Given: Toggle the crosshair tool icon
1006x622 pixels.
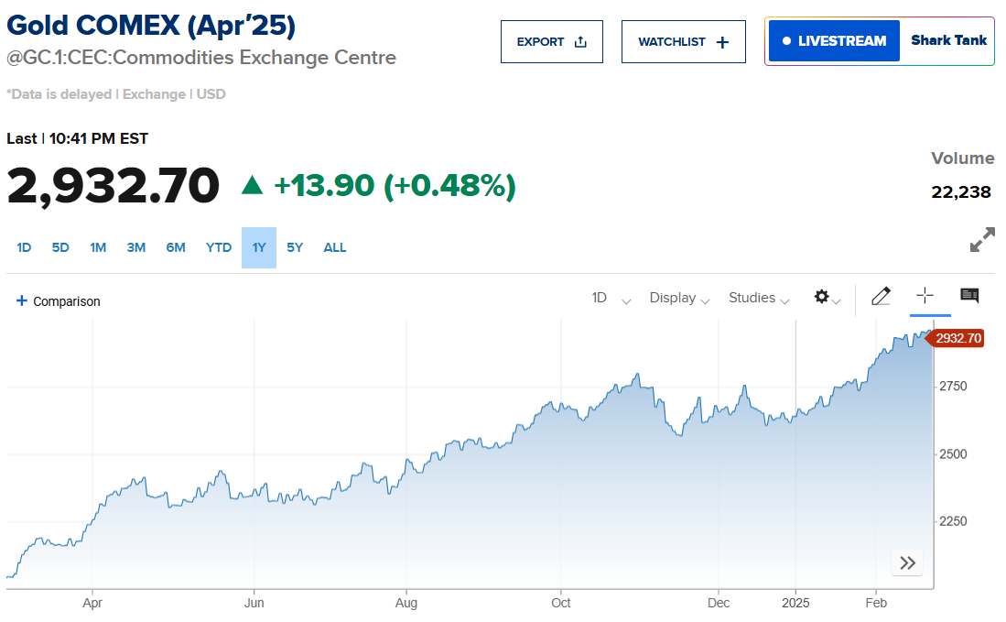Looking at the screenshot, I should point(925,295).
